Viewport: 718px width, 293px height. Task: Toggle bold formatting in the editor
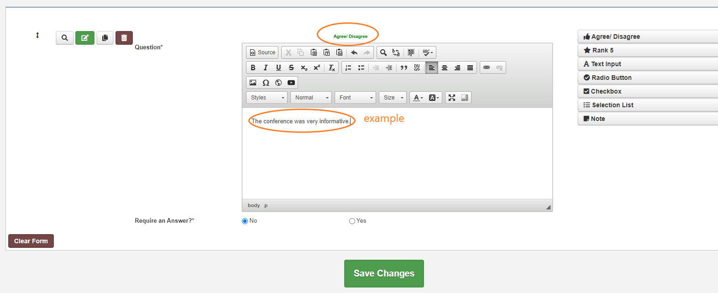253,68
